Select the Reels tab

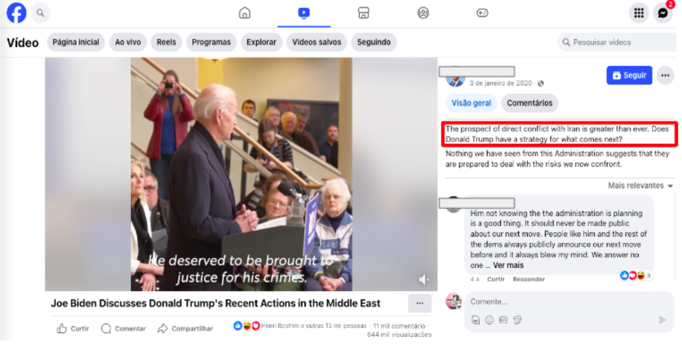coord(166,42)
